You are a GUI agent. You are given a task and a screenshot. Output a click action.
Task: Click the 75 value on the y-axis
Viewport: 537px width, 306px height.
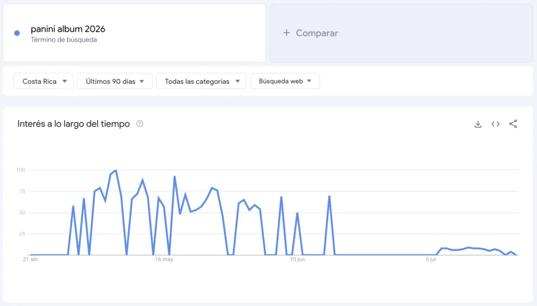click(22, 191)
